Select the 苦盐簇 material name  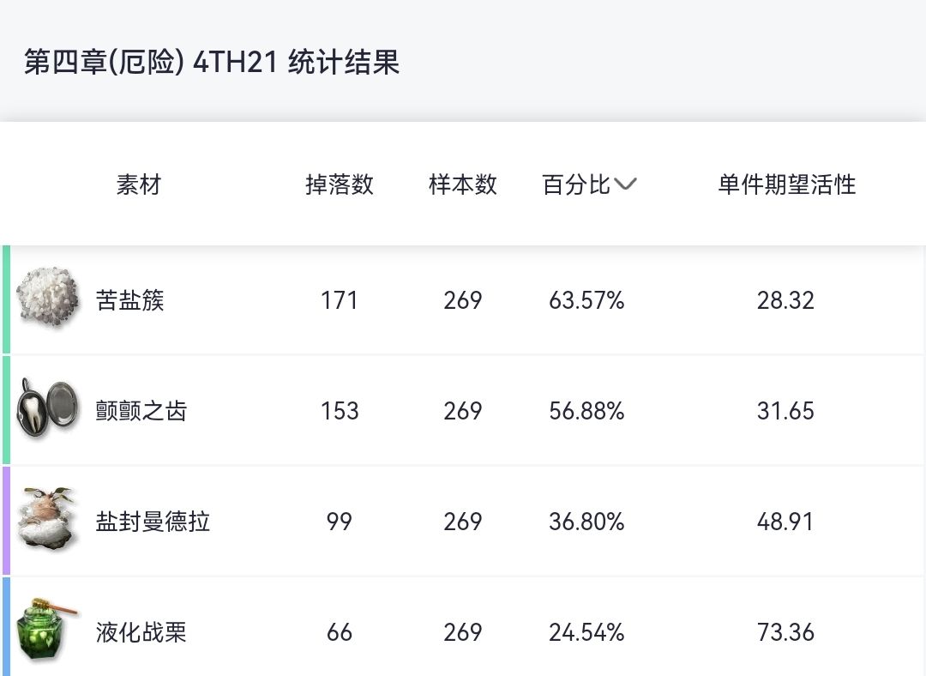[130, 300]
